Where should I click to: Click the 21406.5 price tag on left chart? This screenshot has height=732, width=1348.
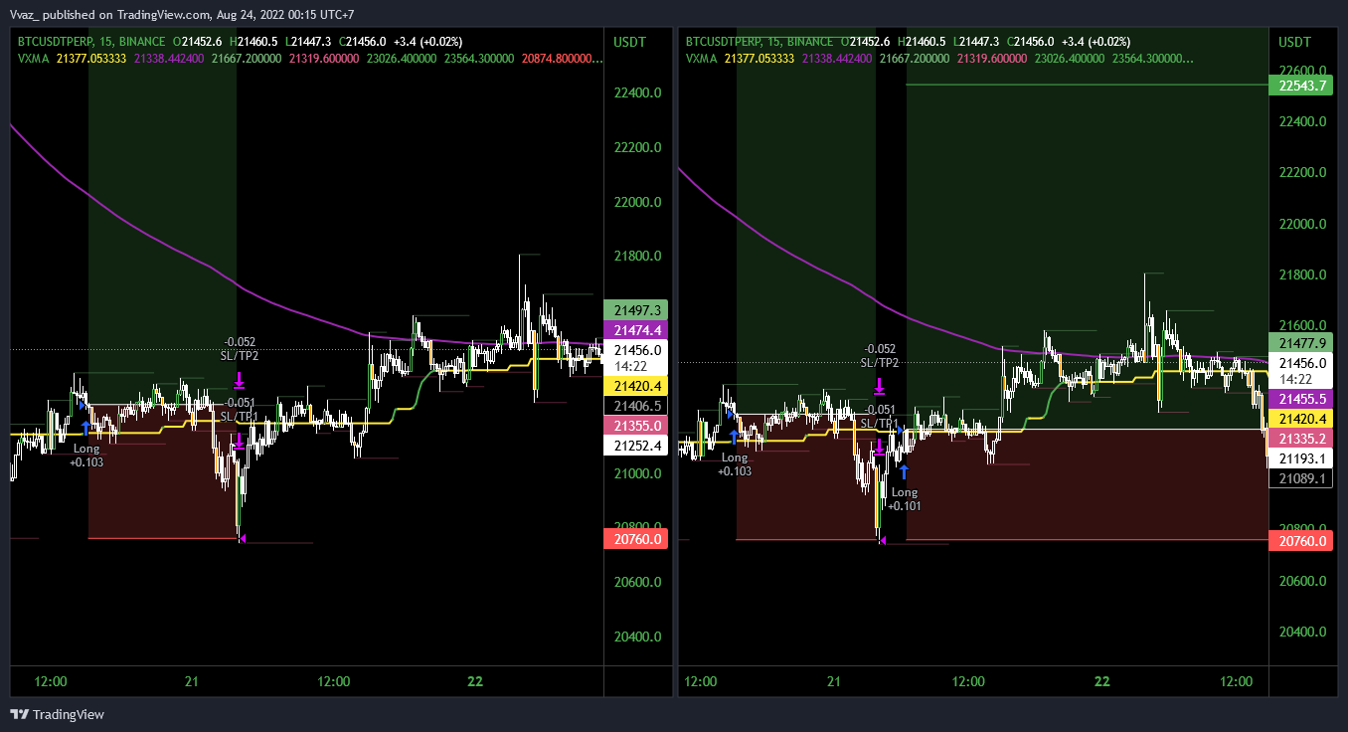pyautogui.click(x=638, y=406)
